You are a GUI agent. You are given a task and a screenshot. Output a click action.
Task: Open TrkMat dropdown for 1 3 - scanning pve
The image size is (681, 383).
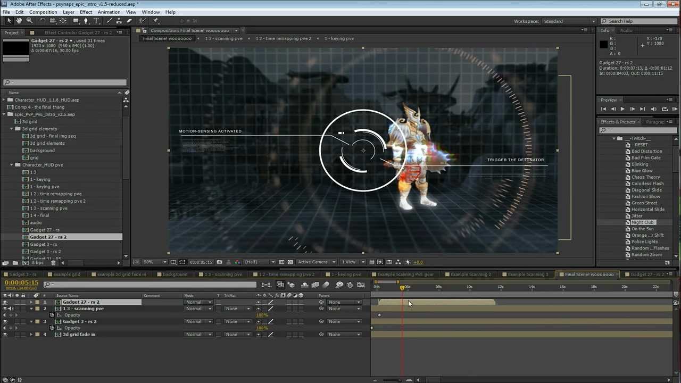237,309
